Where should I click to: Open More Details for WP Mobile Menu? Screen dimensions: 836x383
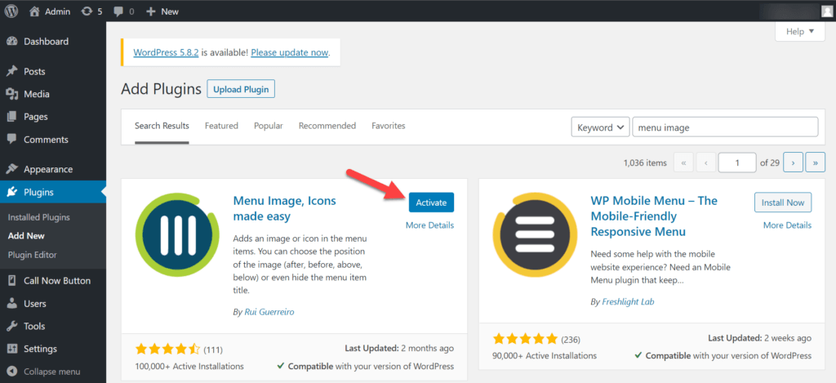coord(787,225)
